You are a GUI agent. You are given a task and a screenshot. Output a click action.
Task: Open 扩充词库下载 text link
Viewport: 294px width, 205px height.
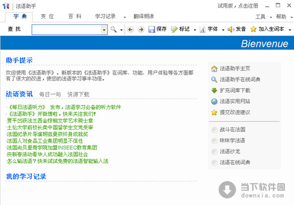tap(235, 91)
